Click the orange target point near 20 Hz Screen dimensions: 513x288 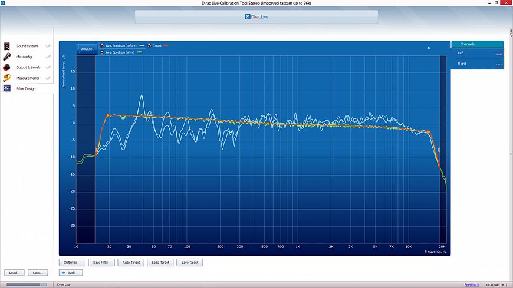click(x=108, y=115)
